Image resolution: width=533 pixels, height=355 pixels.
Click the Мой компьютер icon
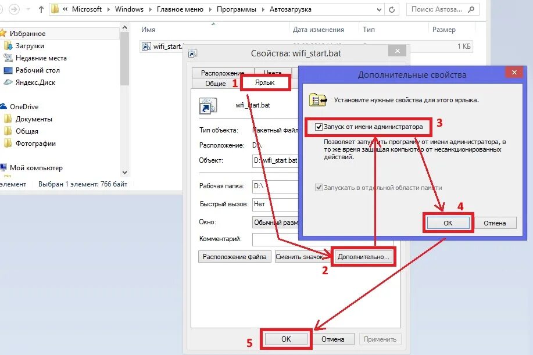[x=3, y=167]
